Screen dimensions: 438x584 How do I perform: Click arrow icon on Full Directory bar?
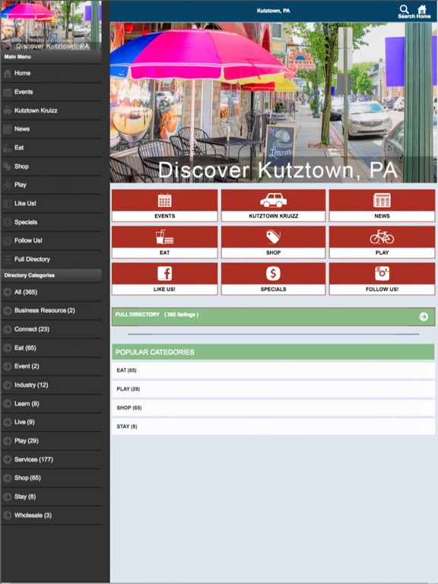click(424, 316)
